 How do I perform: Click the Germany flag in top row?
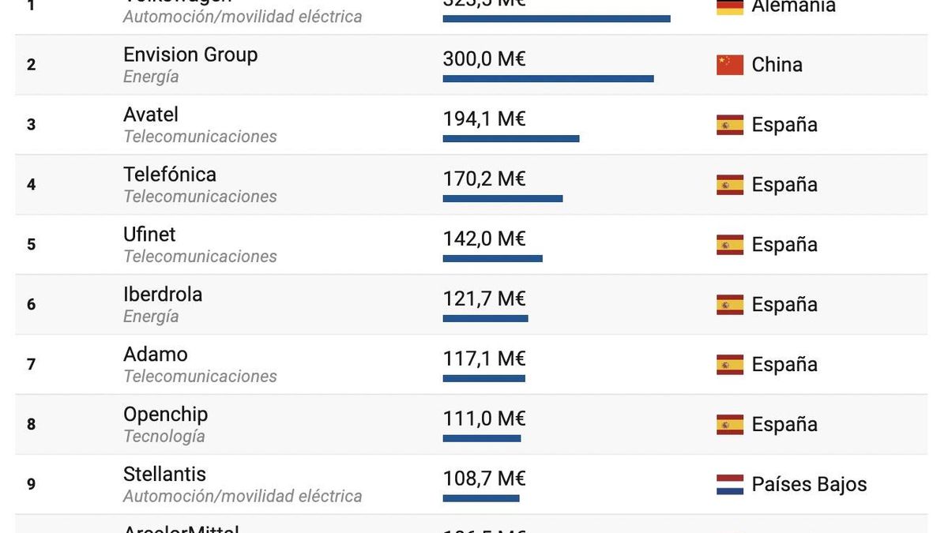[x=729, y=7]
